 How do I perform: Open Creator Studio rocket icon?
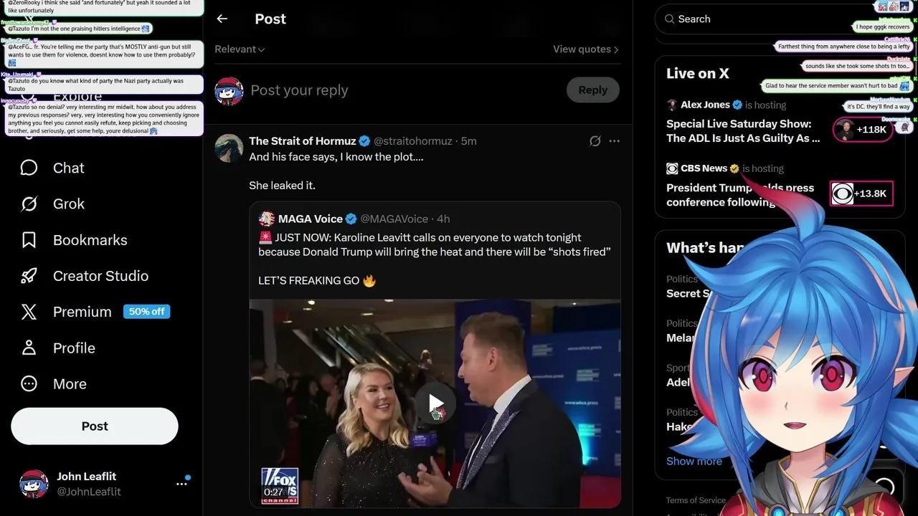29,276
